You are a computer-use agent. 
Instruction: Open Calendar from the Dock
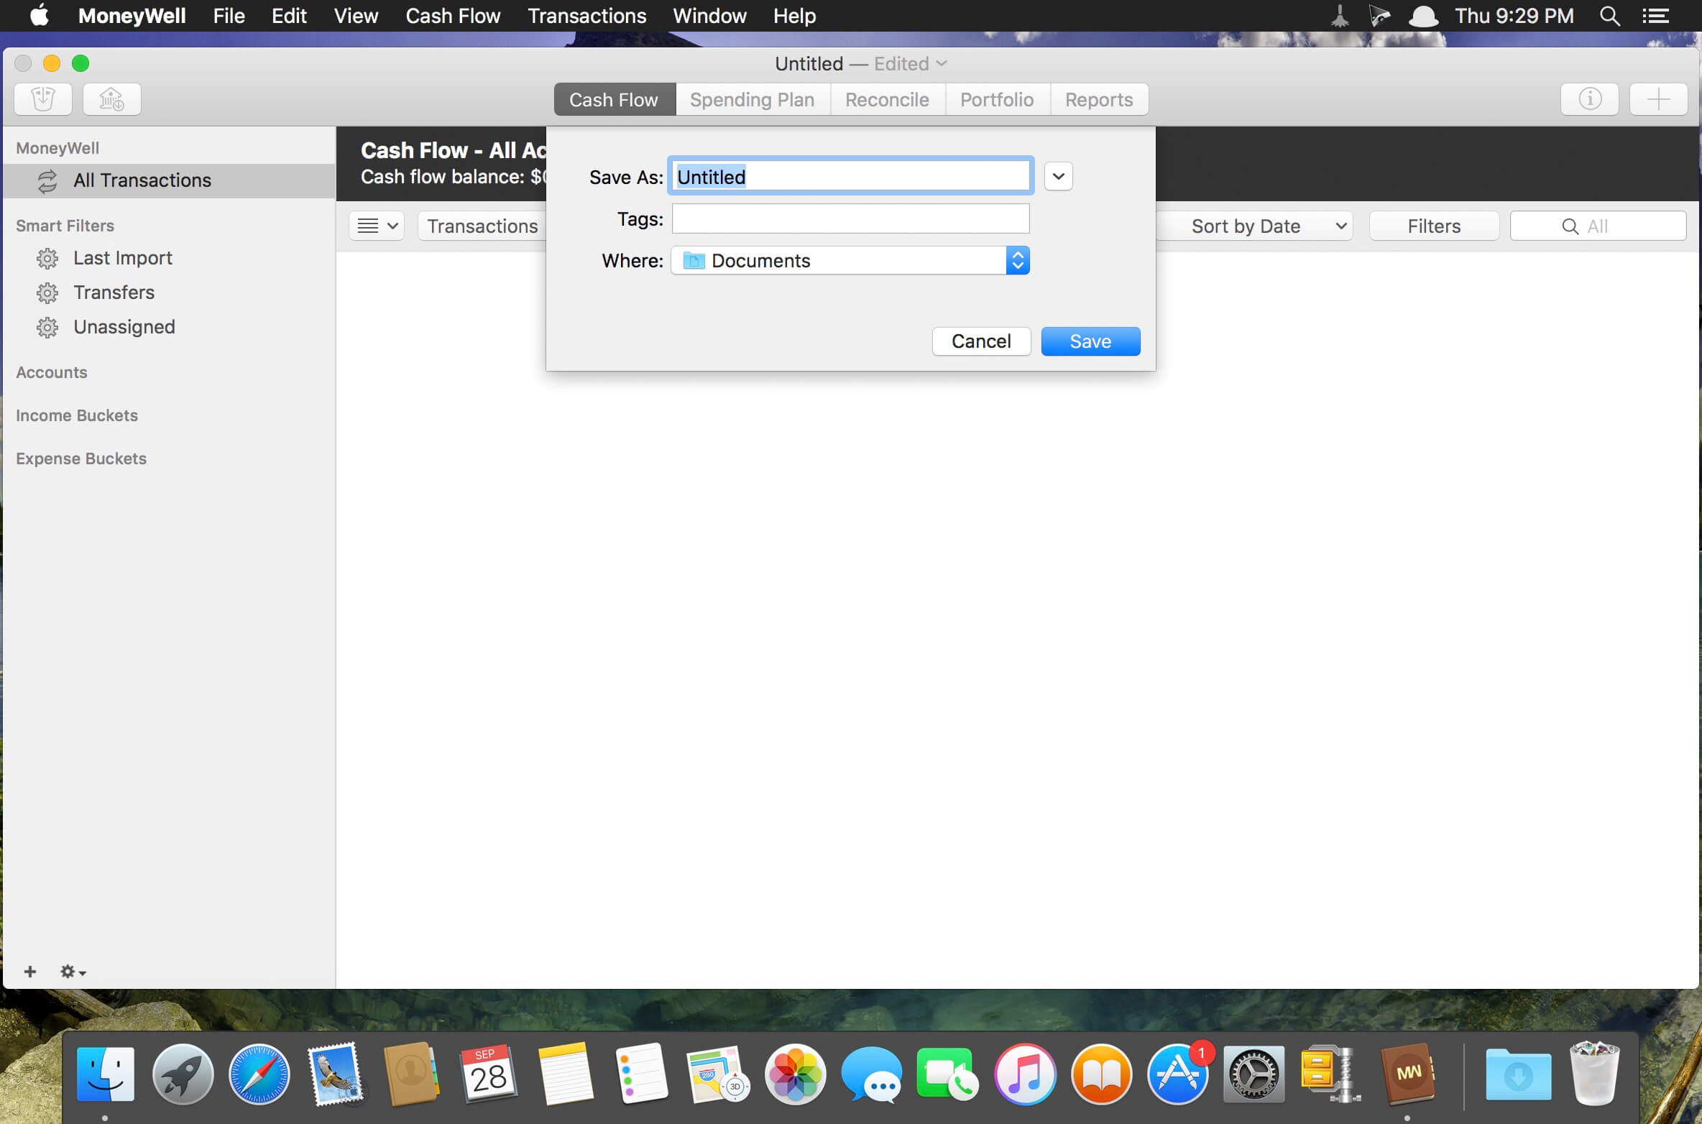point(489,1074)
